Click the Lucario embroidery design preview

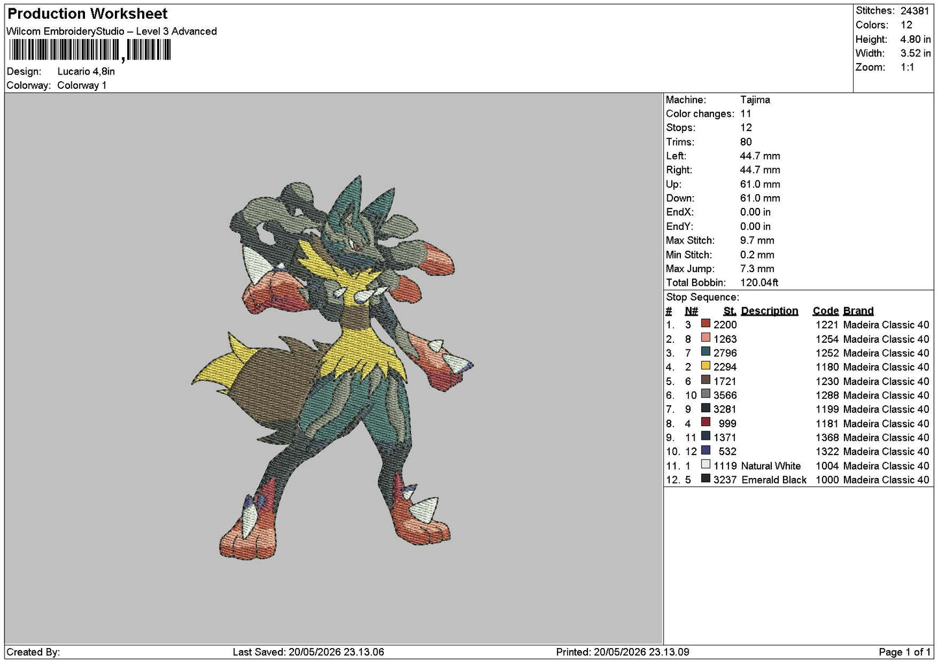click(332, 367)
